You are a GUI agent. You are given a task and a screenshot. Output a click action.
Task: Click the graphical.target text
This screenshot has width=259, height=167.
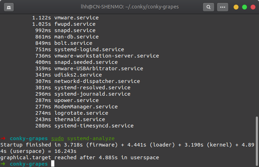tap(26, 157)
